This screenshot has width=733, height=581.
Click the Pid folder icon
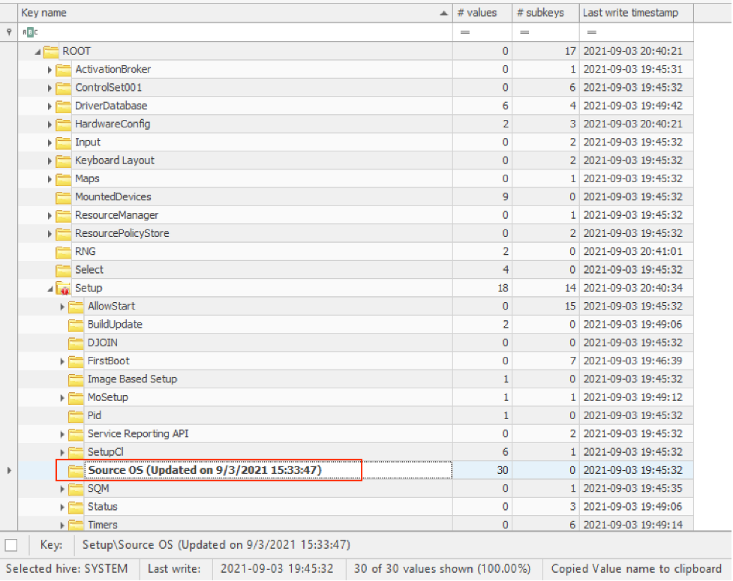(75, 415)
